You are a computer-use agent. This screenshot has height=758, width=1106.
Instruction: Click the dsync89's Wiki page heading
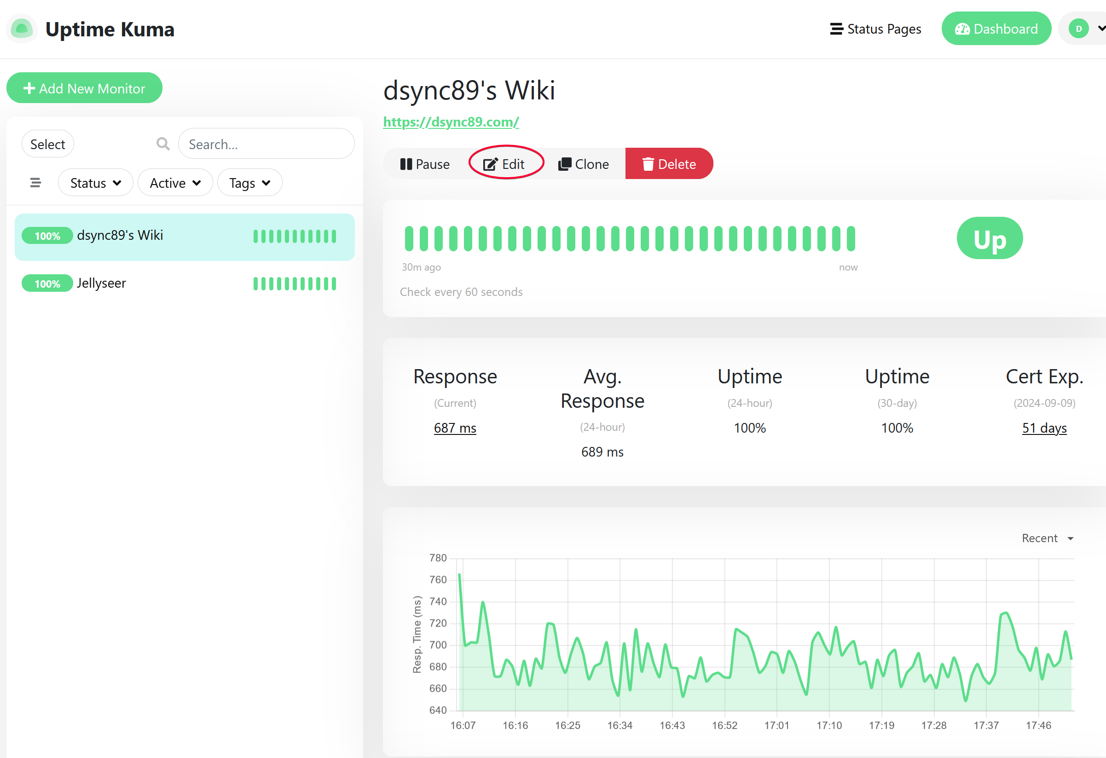click(469, 90)
